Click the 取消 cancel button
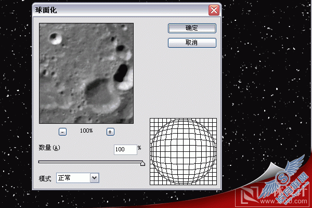The image size is (312, 208). (192, 43)
